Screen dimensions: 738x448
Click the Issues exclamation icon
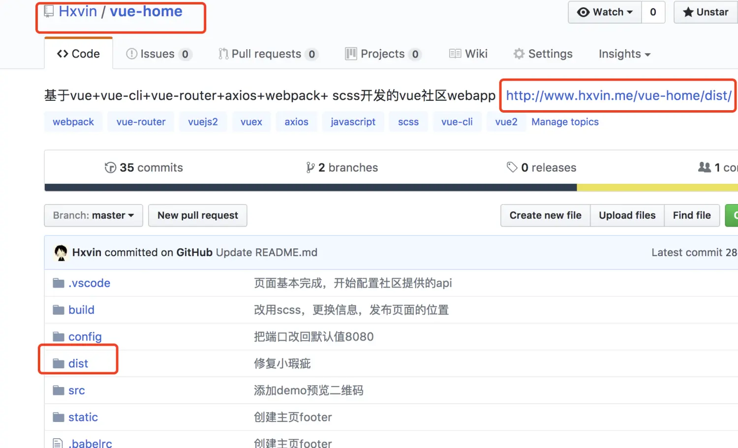coord(131,54)
